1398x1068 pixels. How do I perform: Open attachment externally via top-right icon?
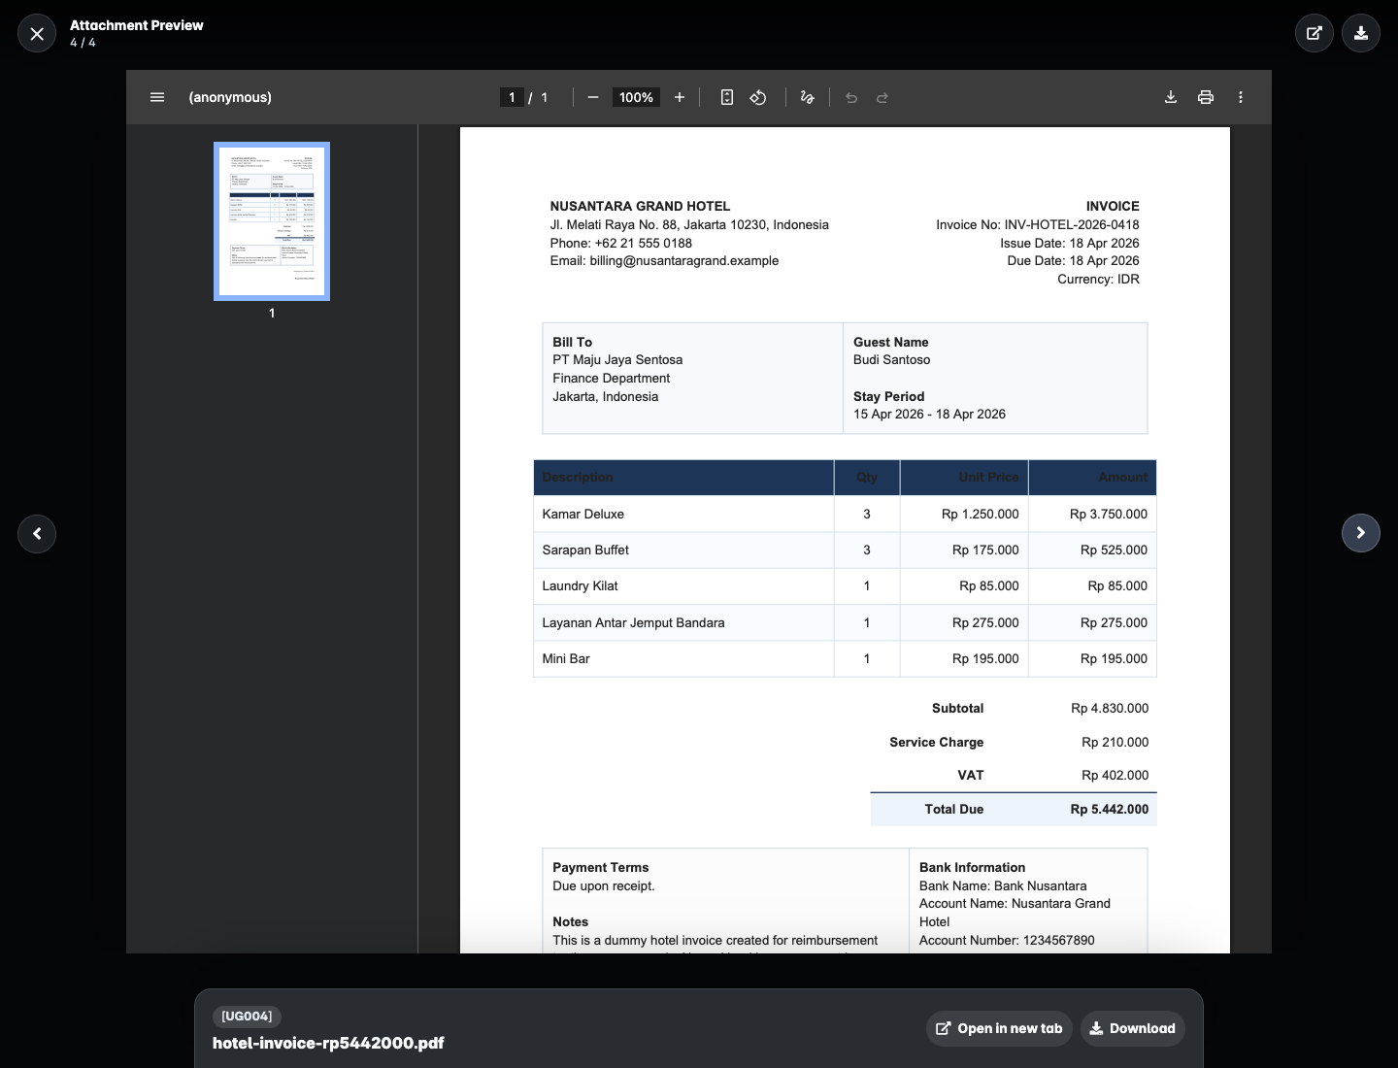[1315, 33]
